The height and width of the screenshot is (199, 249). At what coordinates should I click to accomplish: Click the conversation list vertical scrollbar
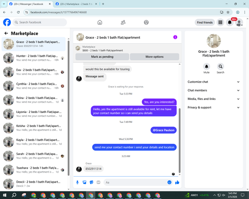pos(69,108)
